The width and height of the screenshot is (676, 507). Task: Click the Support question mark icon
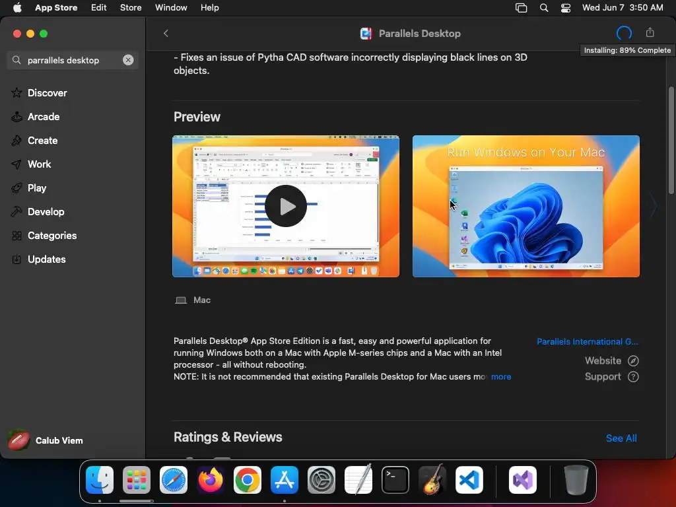tap(633, 376)
